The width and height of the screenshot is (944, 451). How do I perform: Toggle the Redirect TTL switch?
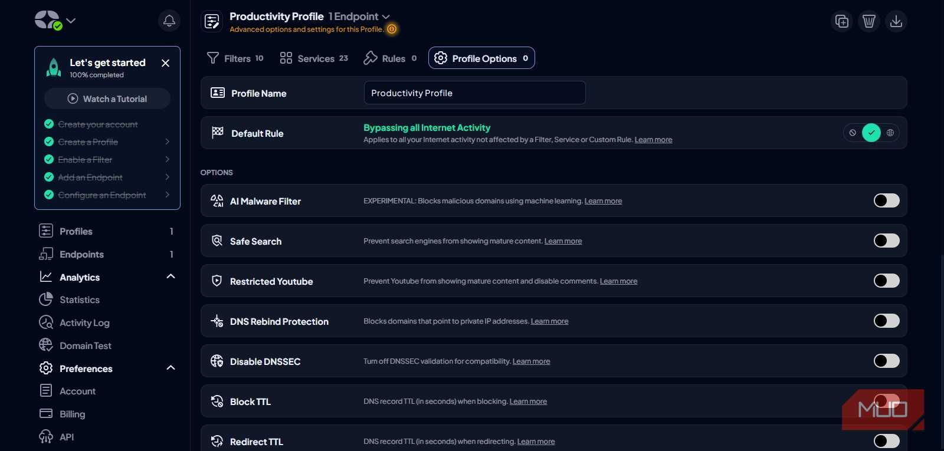887,441
